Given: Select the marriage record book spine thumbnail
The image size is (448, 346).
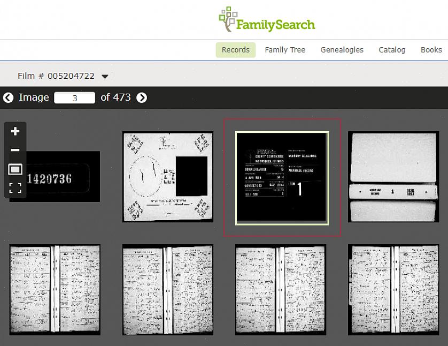Looking at the screenshot, I should coord(393,177).
